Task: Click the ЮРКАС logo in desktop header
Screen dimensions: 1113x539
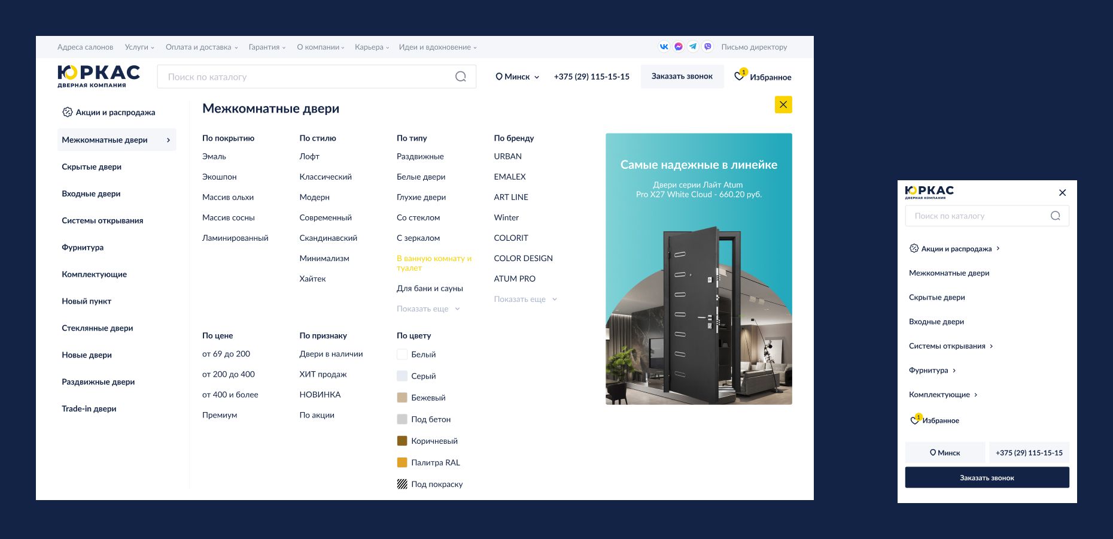Action: click(x=99, y=76)
